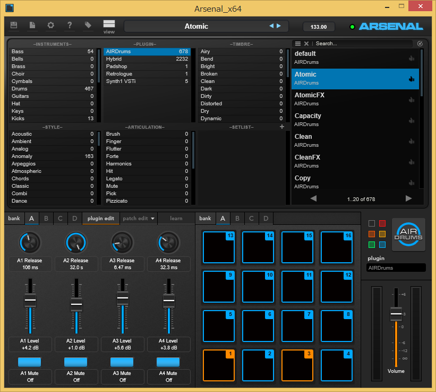Choose the green color swatch
This screenshot has width=436, height=392.
[372, 245]
